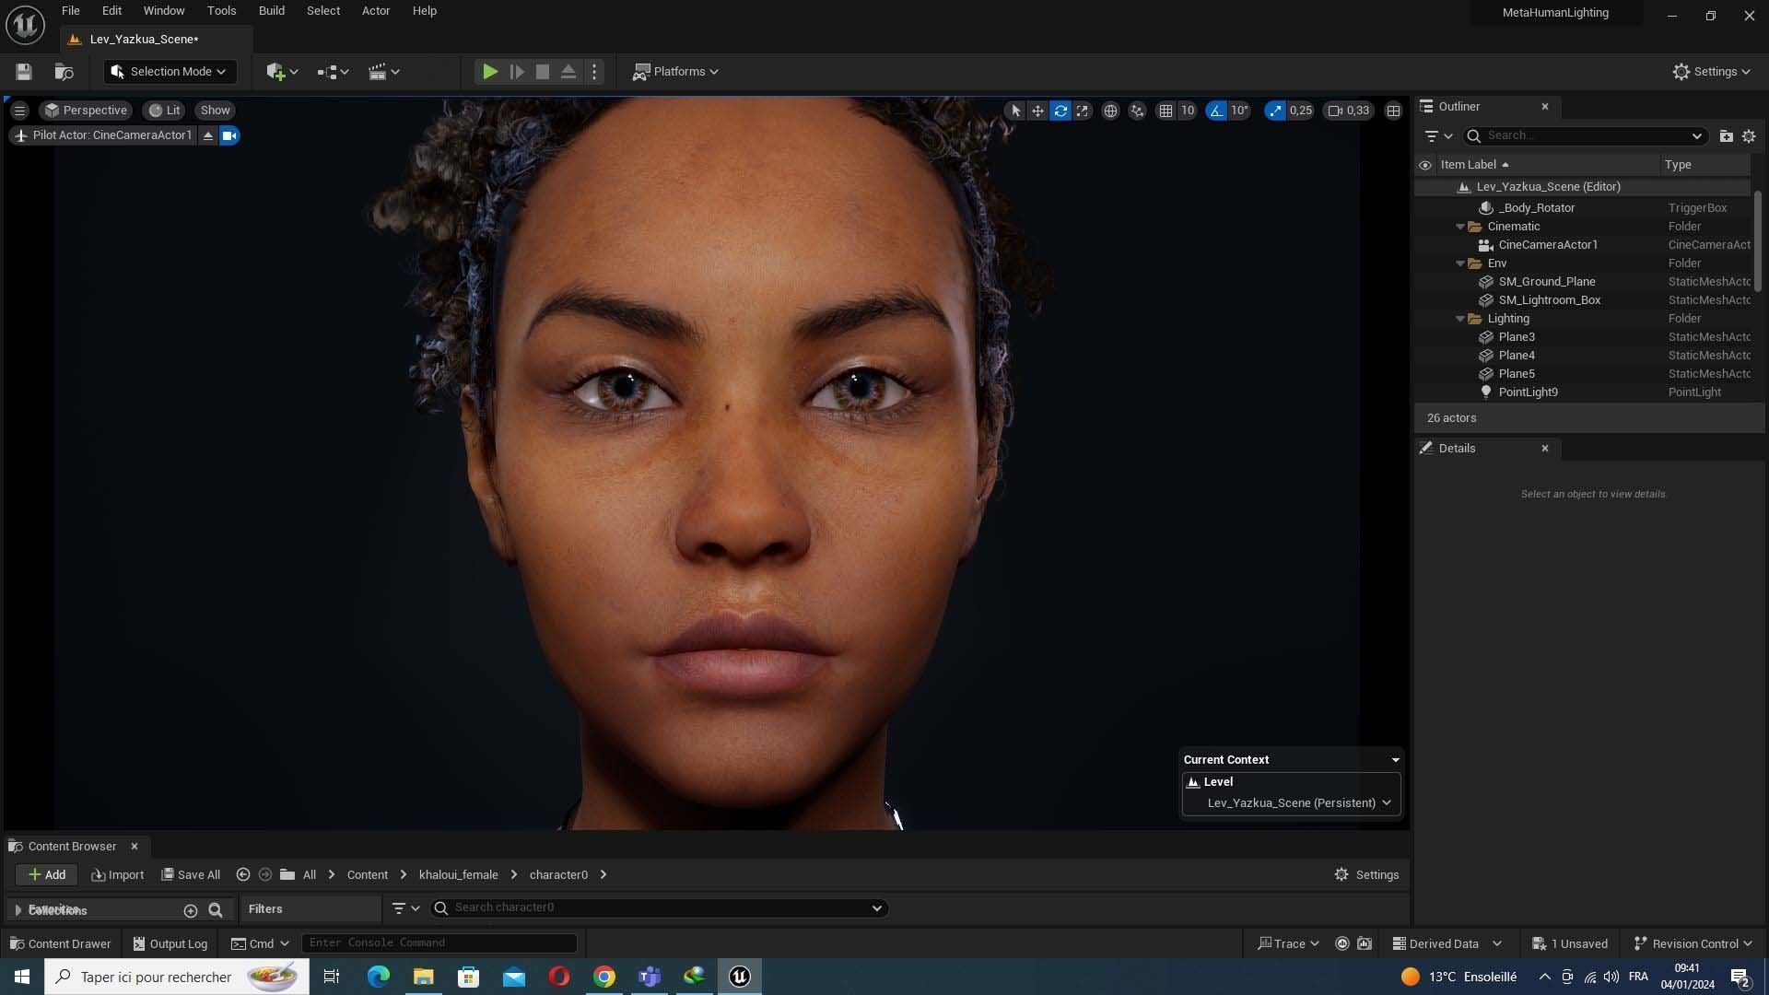Open the Outliner settings gear
1769x995 pixels.
(1749, 135)
